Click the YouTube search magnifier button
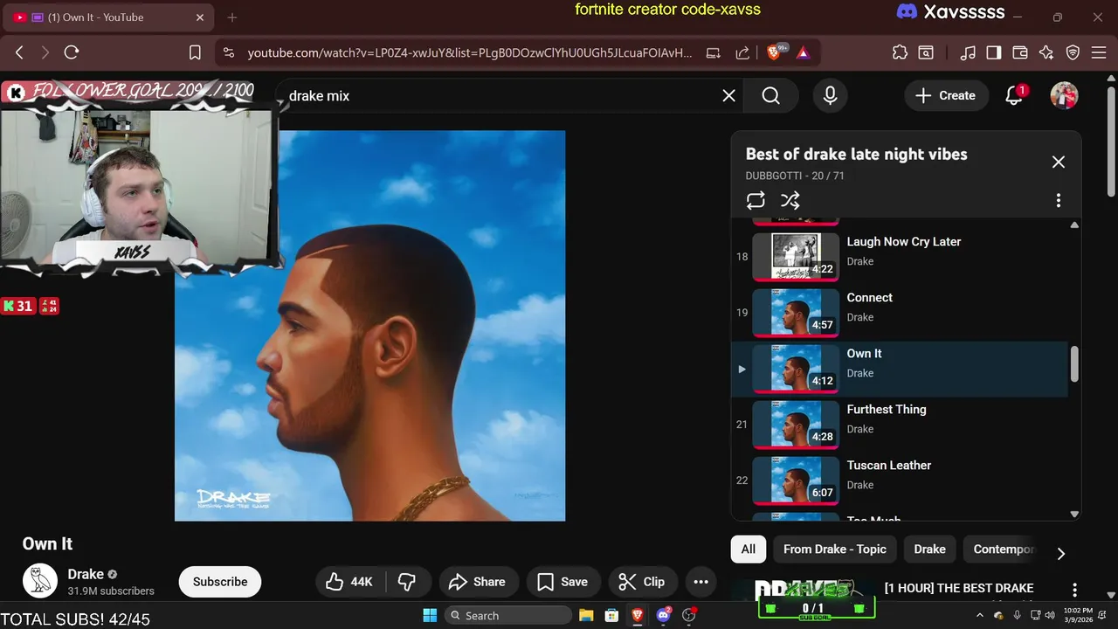This screenshot has height=629, width=1118. [x=770, y=95]
